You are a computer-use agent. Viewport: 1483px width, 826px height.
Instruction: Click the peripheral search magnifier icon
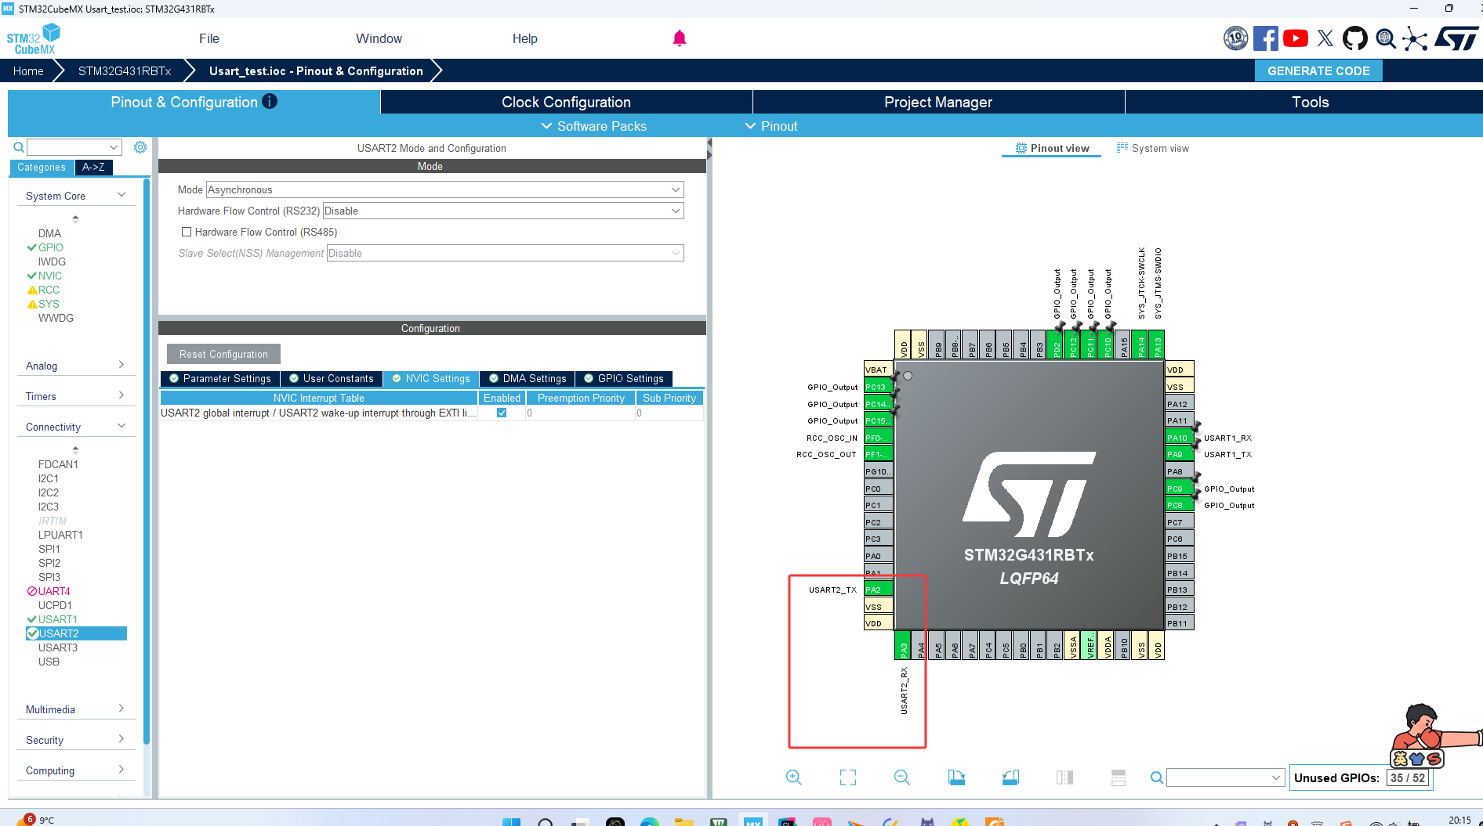click(19, 147)
